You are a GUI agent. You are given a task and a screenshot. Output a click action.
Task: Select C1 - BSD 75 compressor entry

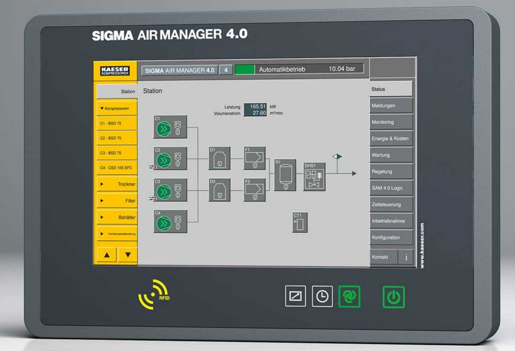[117, 123]
